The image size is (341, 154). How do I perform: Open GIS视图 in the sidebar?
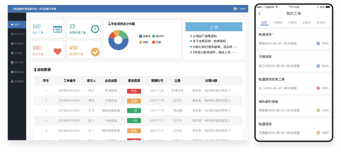pos(17,53)
